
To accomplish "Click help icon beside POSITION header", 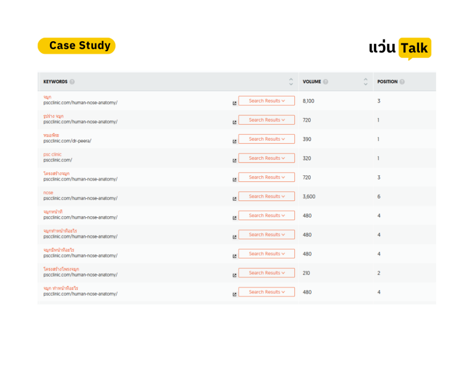I will pyautogui.click(x=402, y=82).
